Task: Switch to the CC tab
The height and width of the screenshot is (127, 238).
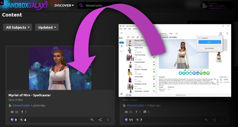Action: coord(177,34)
